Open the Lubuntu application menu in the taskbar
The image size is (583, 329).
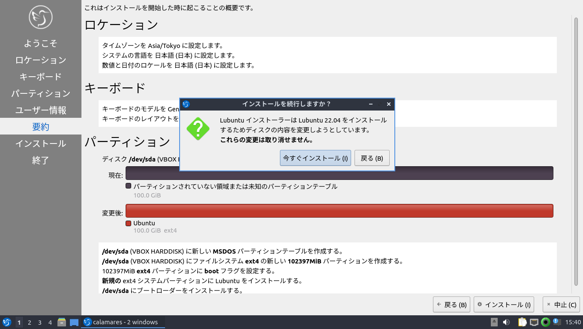pyautogui.click(x=7, y=322)
